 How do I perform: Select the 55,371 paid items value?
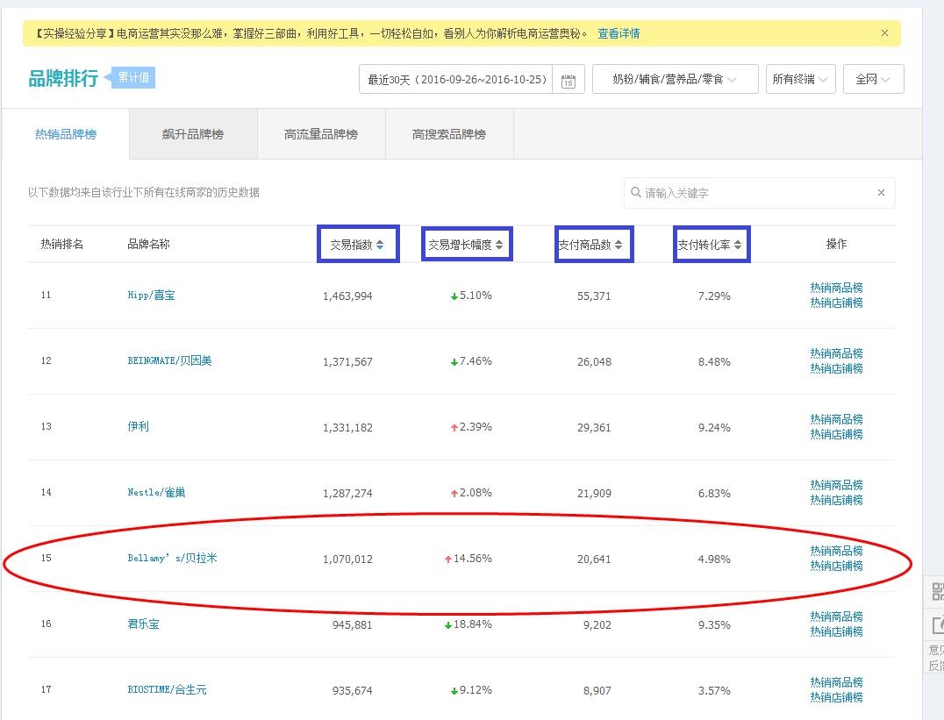[594, 296]
